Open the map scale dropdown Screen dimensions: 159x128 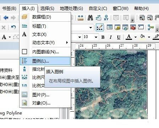coord(91,28)
